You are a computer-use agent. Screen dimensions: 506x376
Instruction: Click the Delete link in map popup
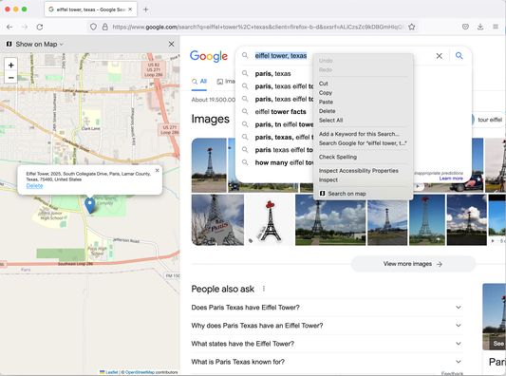(34, 185)
